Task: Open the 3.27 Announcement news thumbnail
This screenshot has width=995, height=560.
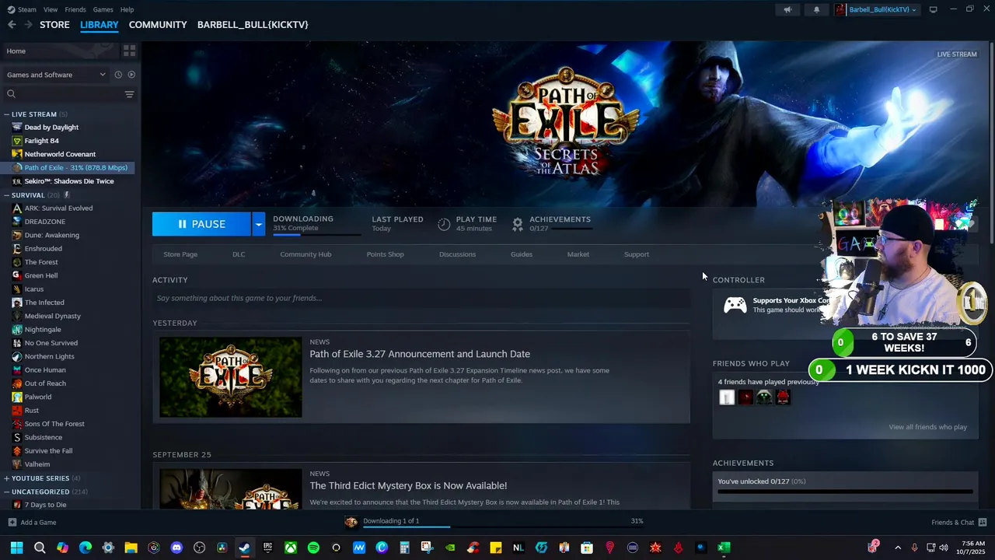Action: [231, 377]
